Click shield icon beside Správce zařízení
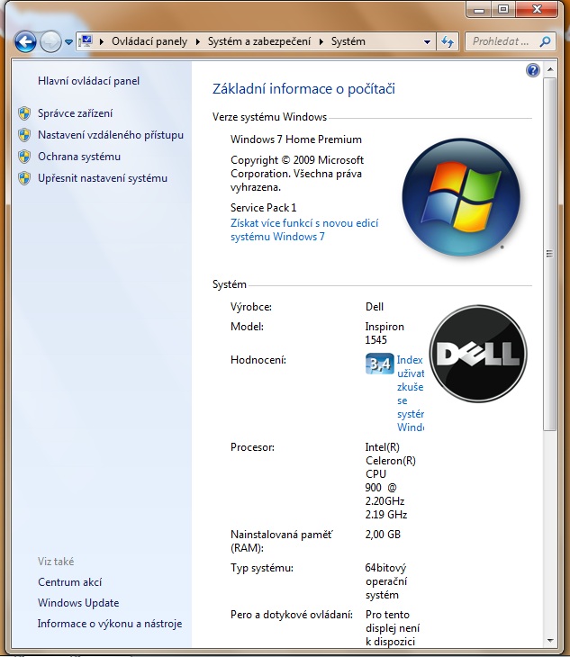This screenshot has width=570, height=657. coord(24,113)
